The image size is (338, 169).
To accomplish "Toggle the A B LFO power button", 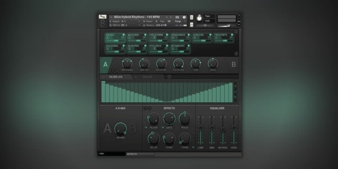I will [x=136, y=77].
